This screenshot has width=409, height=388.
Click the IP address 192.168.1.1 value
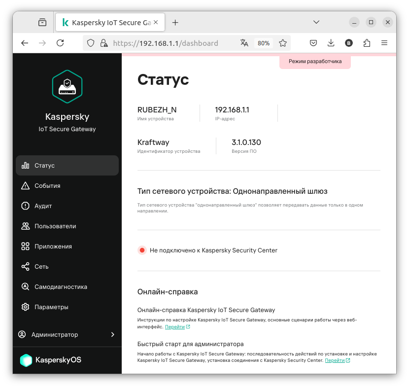[232, 110]
